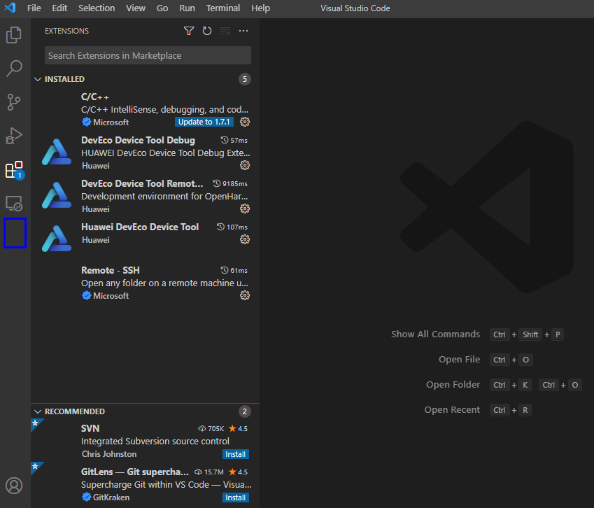Click the VS Code logo icon
The height and width of the screenshot is (508, 594).
click(x=10, y=8)
